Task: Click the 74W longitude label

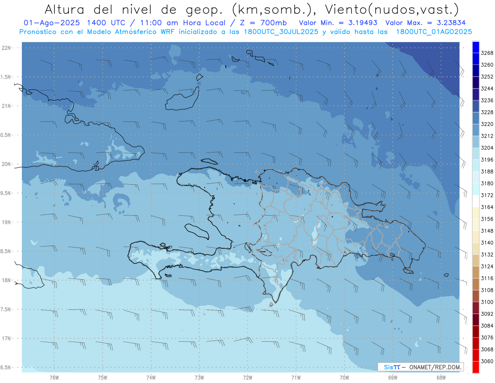Action: (151, 377)
